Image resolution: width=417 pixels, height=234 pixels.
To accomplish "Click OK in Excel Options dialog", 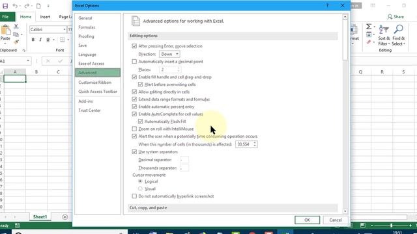I will pos(307,220).
